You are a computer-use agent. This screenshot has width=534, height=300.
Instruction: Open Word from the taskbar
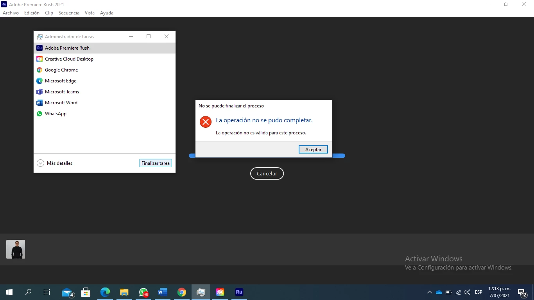coord(163,292)
